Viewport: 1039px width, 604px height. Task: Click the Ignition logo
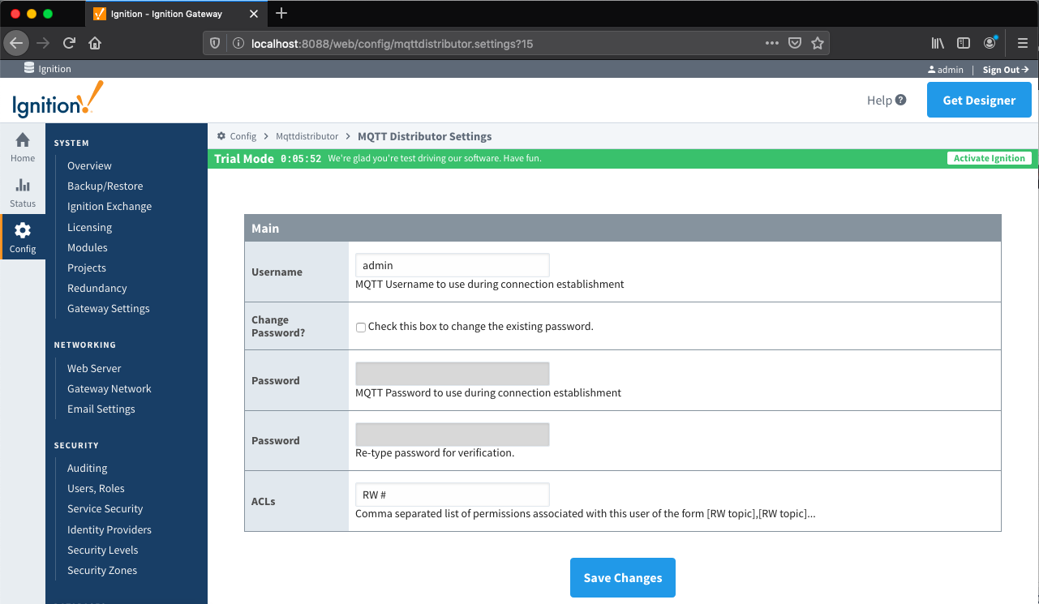58,99
